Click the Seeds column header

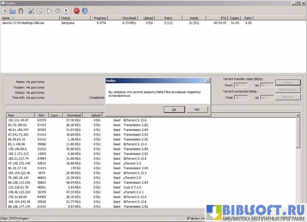click(196, 18)
